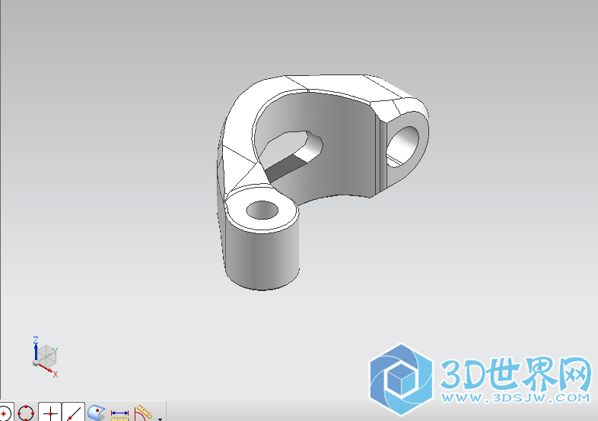This screenshot has height=421, width=598.
Task: Click the view triad orientation cube
Action: pos(47,356)
